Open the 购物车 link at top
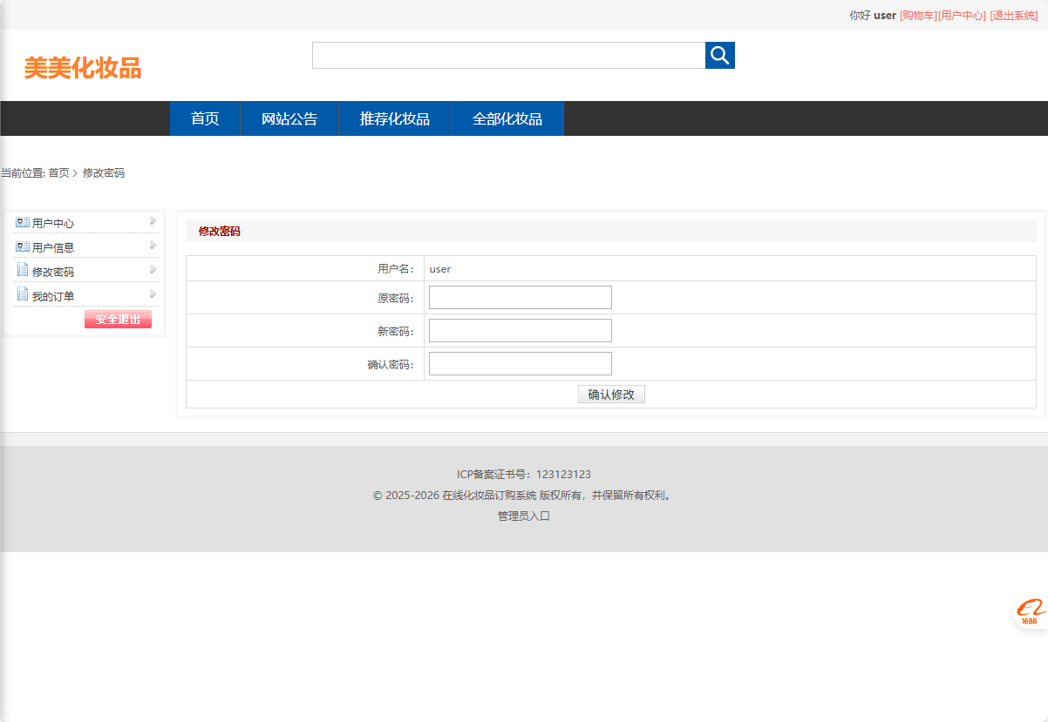The height and width of the screenshot is (722, 1048). tap(916, 15)
